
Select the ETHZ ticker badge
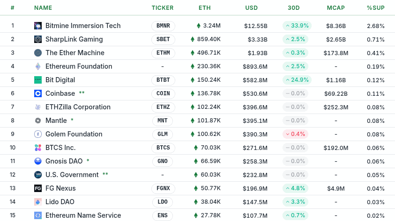pos(163,107)
